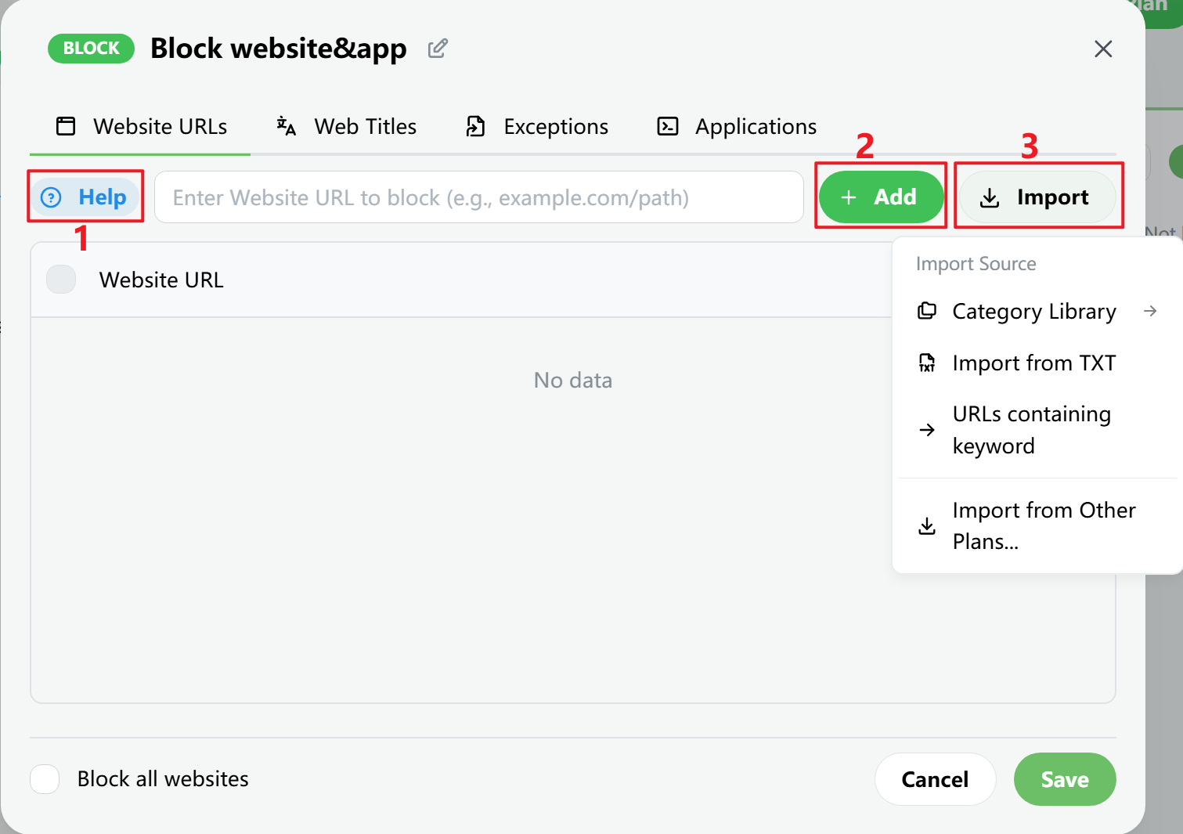Click the download icon on Import button

(x=990, y=198)
